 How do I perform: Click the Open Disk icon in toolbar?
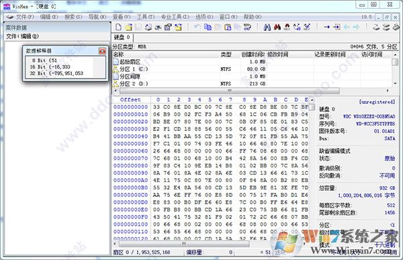point(376,27)
